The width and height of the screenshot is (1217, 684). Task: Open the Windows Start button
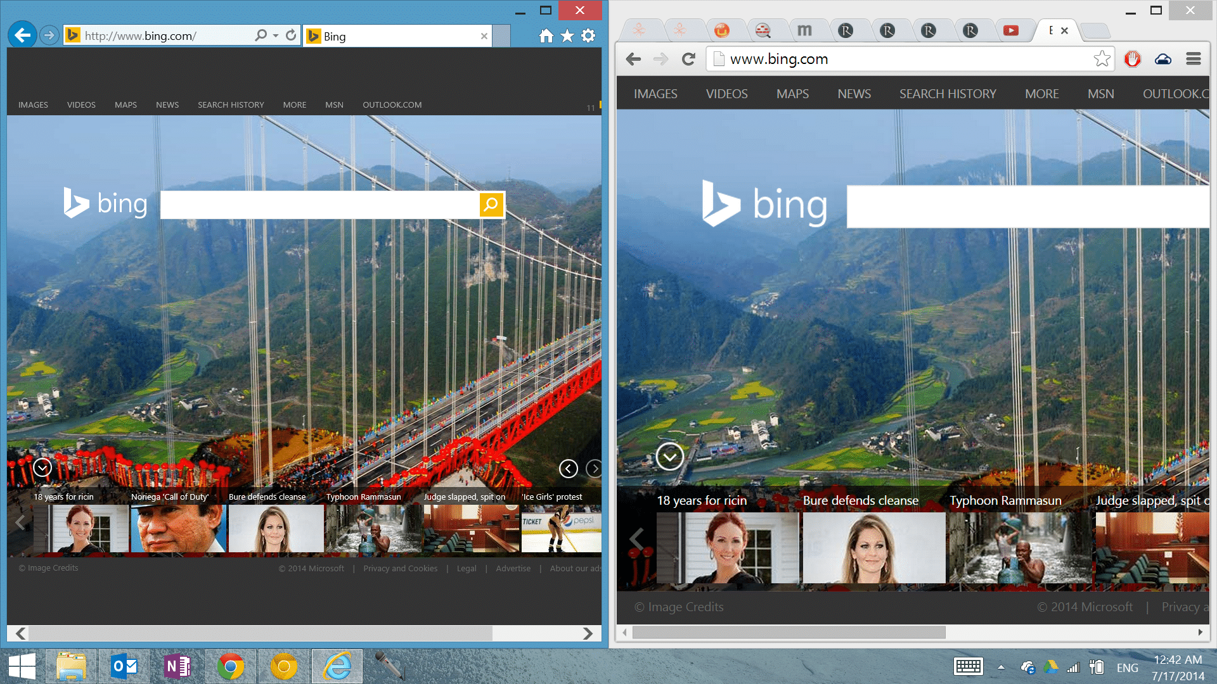[22, 667]
